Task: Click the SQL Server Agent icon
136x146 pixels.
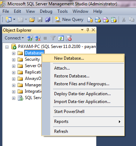Action: tap(20, 98)
